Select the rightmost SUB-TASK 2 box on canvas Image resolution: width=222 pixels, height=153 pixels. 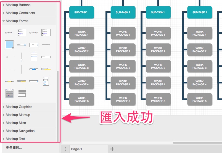(200, 12)
